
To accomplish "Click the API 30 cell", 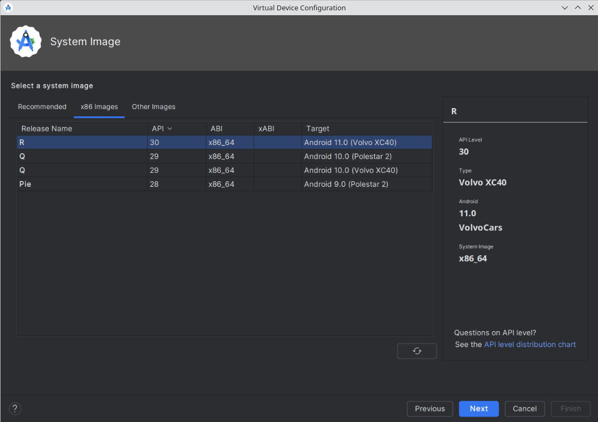I will click(x=177, y=142).
